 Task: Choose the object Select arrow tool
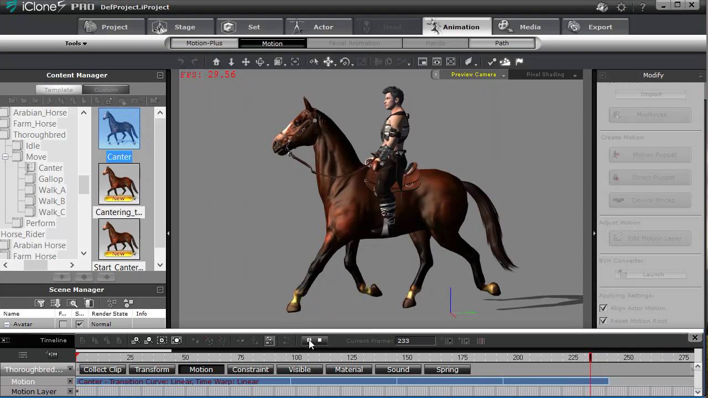coord(314,62)
